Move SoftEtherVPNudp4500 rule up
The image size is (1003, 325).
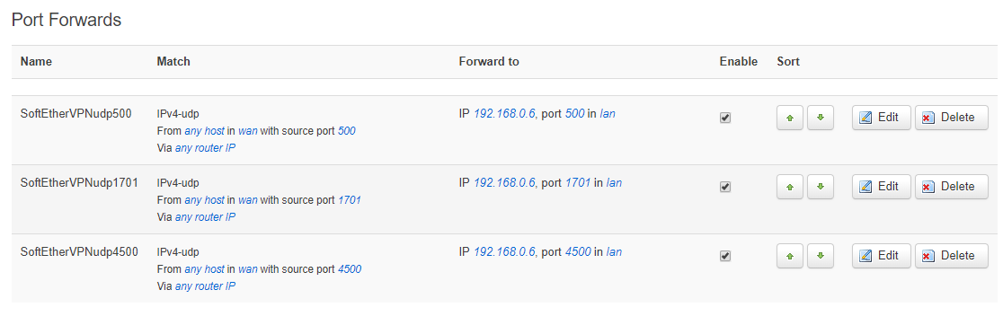(790, 255)
